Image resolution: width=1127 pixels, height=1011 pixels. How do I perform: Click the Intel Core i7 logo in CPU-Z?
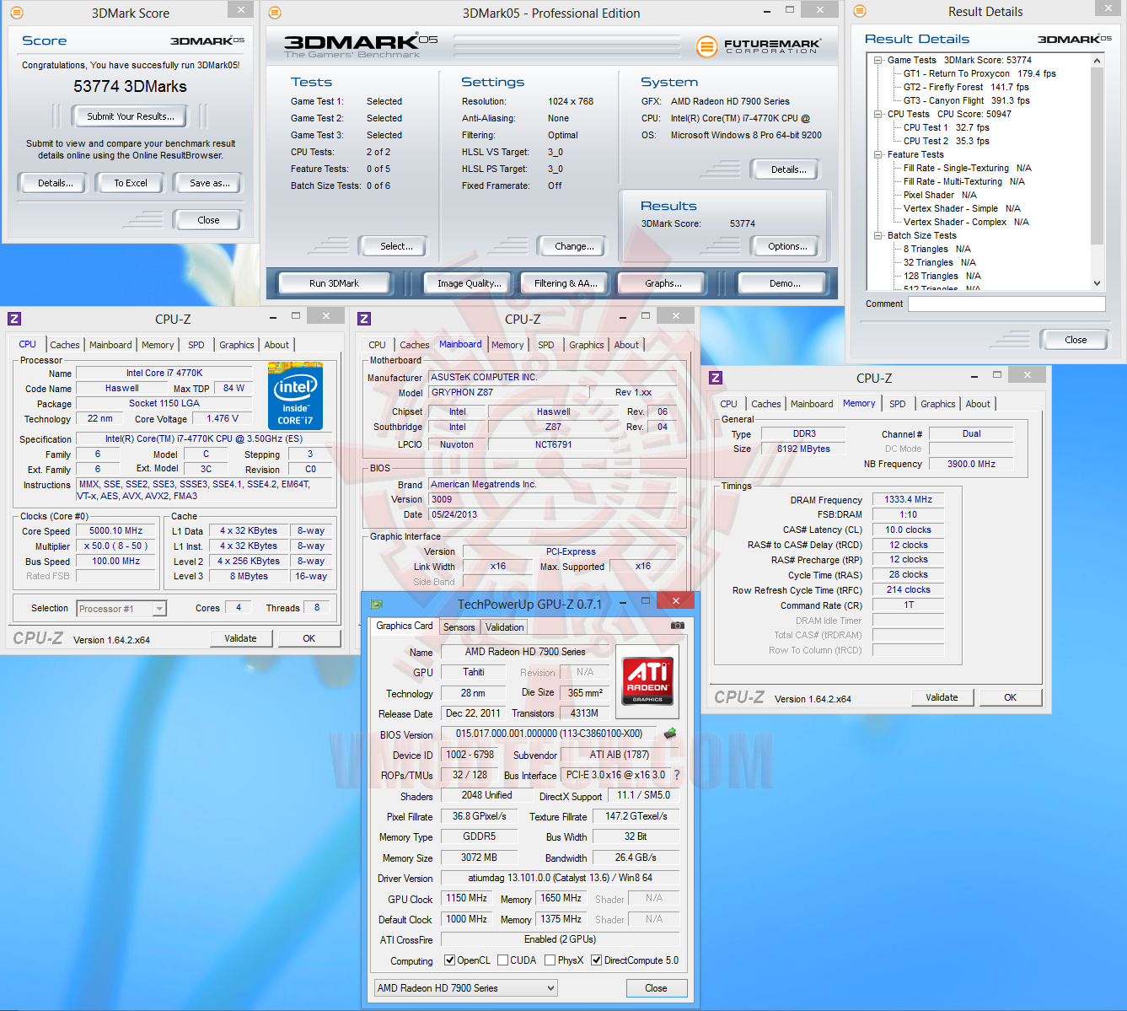295,395
